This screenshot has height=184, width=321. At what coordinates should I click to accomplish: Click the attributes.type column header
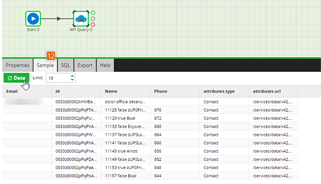[224, 91]
